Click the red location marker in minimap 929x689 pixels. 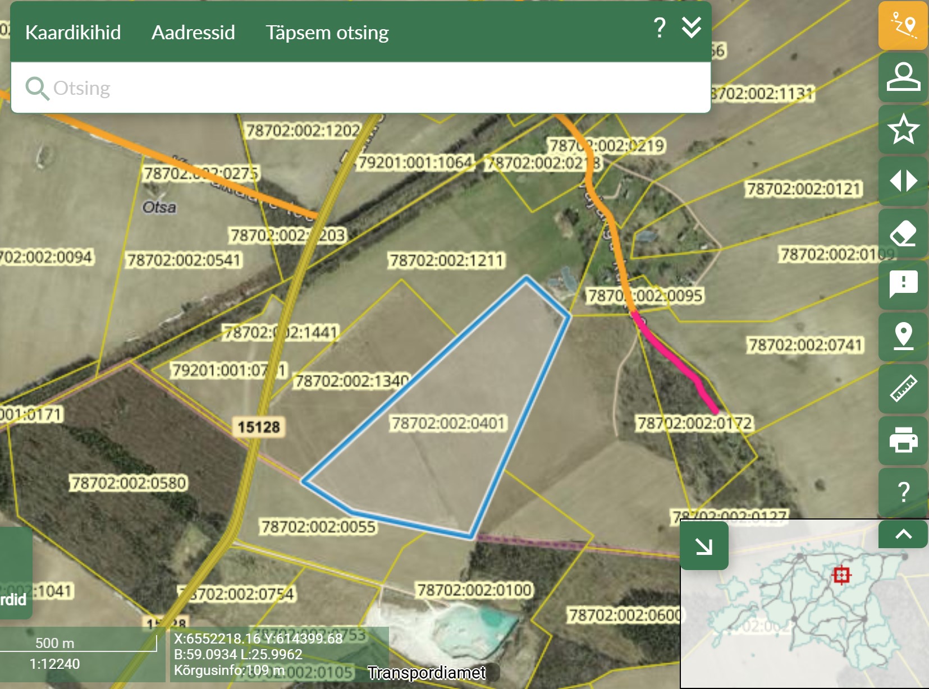tap(841, 575)
